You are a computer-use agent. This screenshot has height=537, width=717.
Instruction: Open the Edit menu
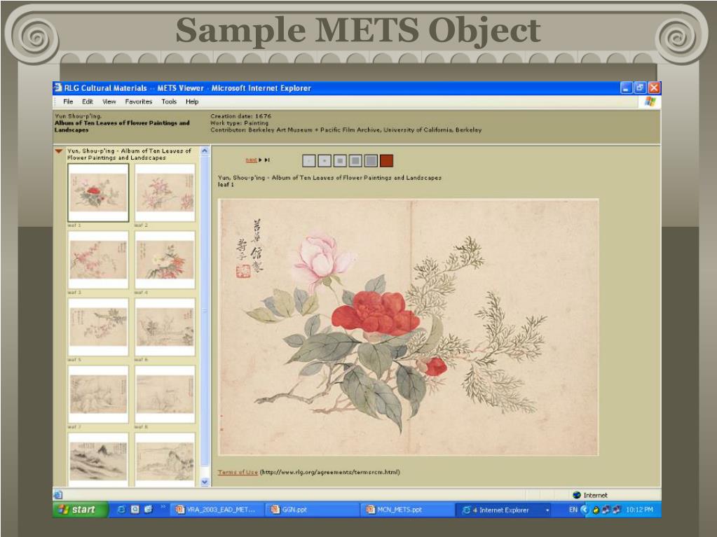(x=88, y=102)
